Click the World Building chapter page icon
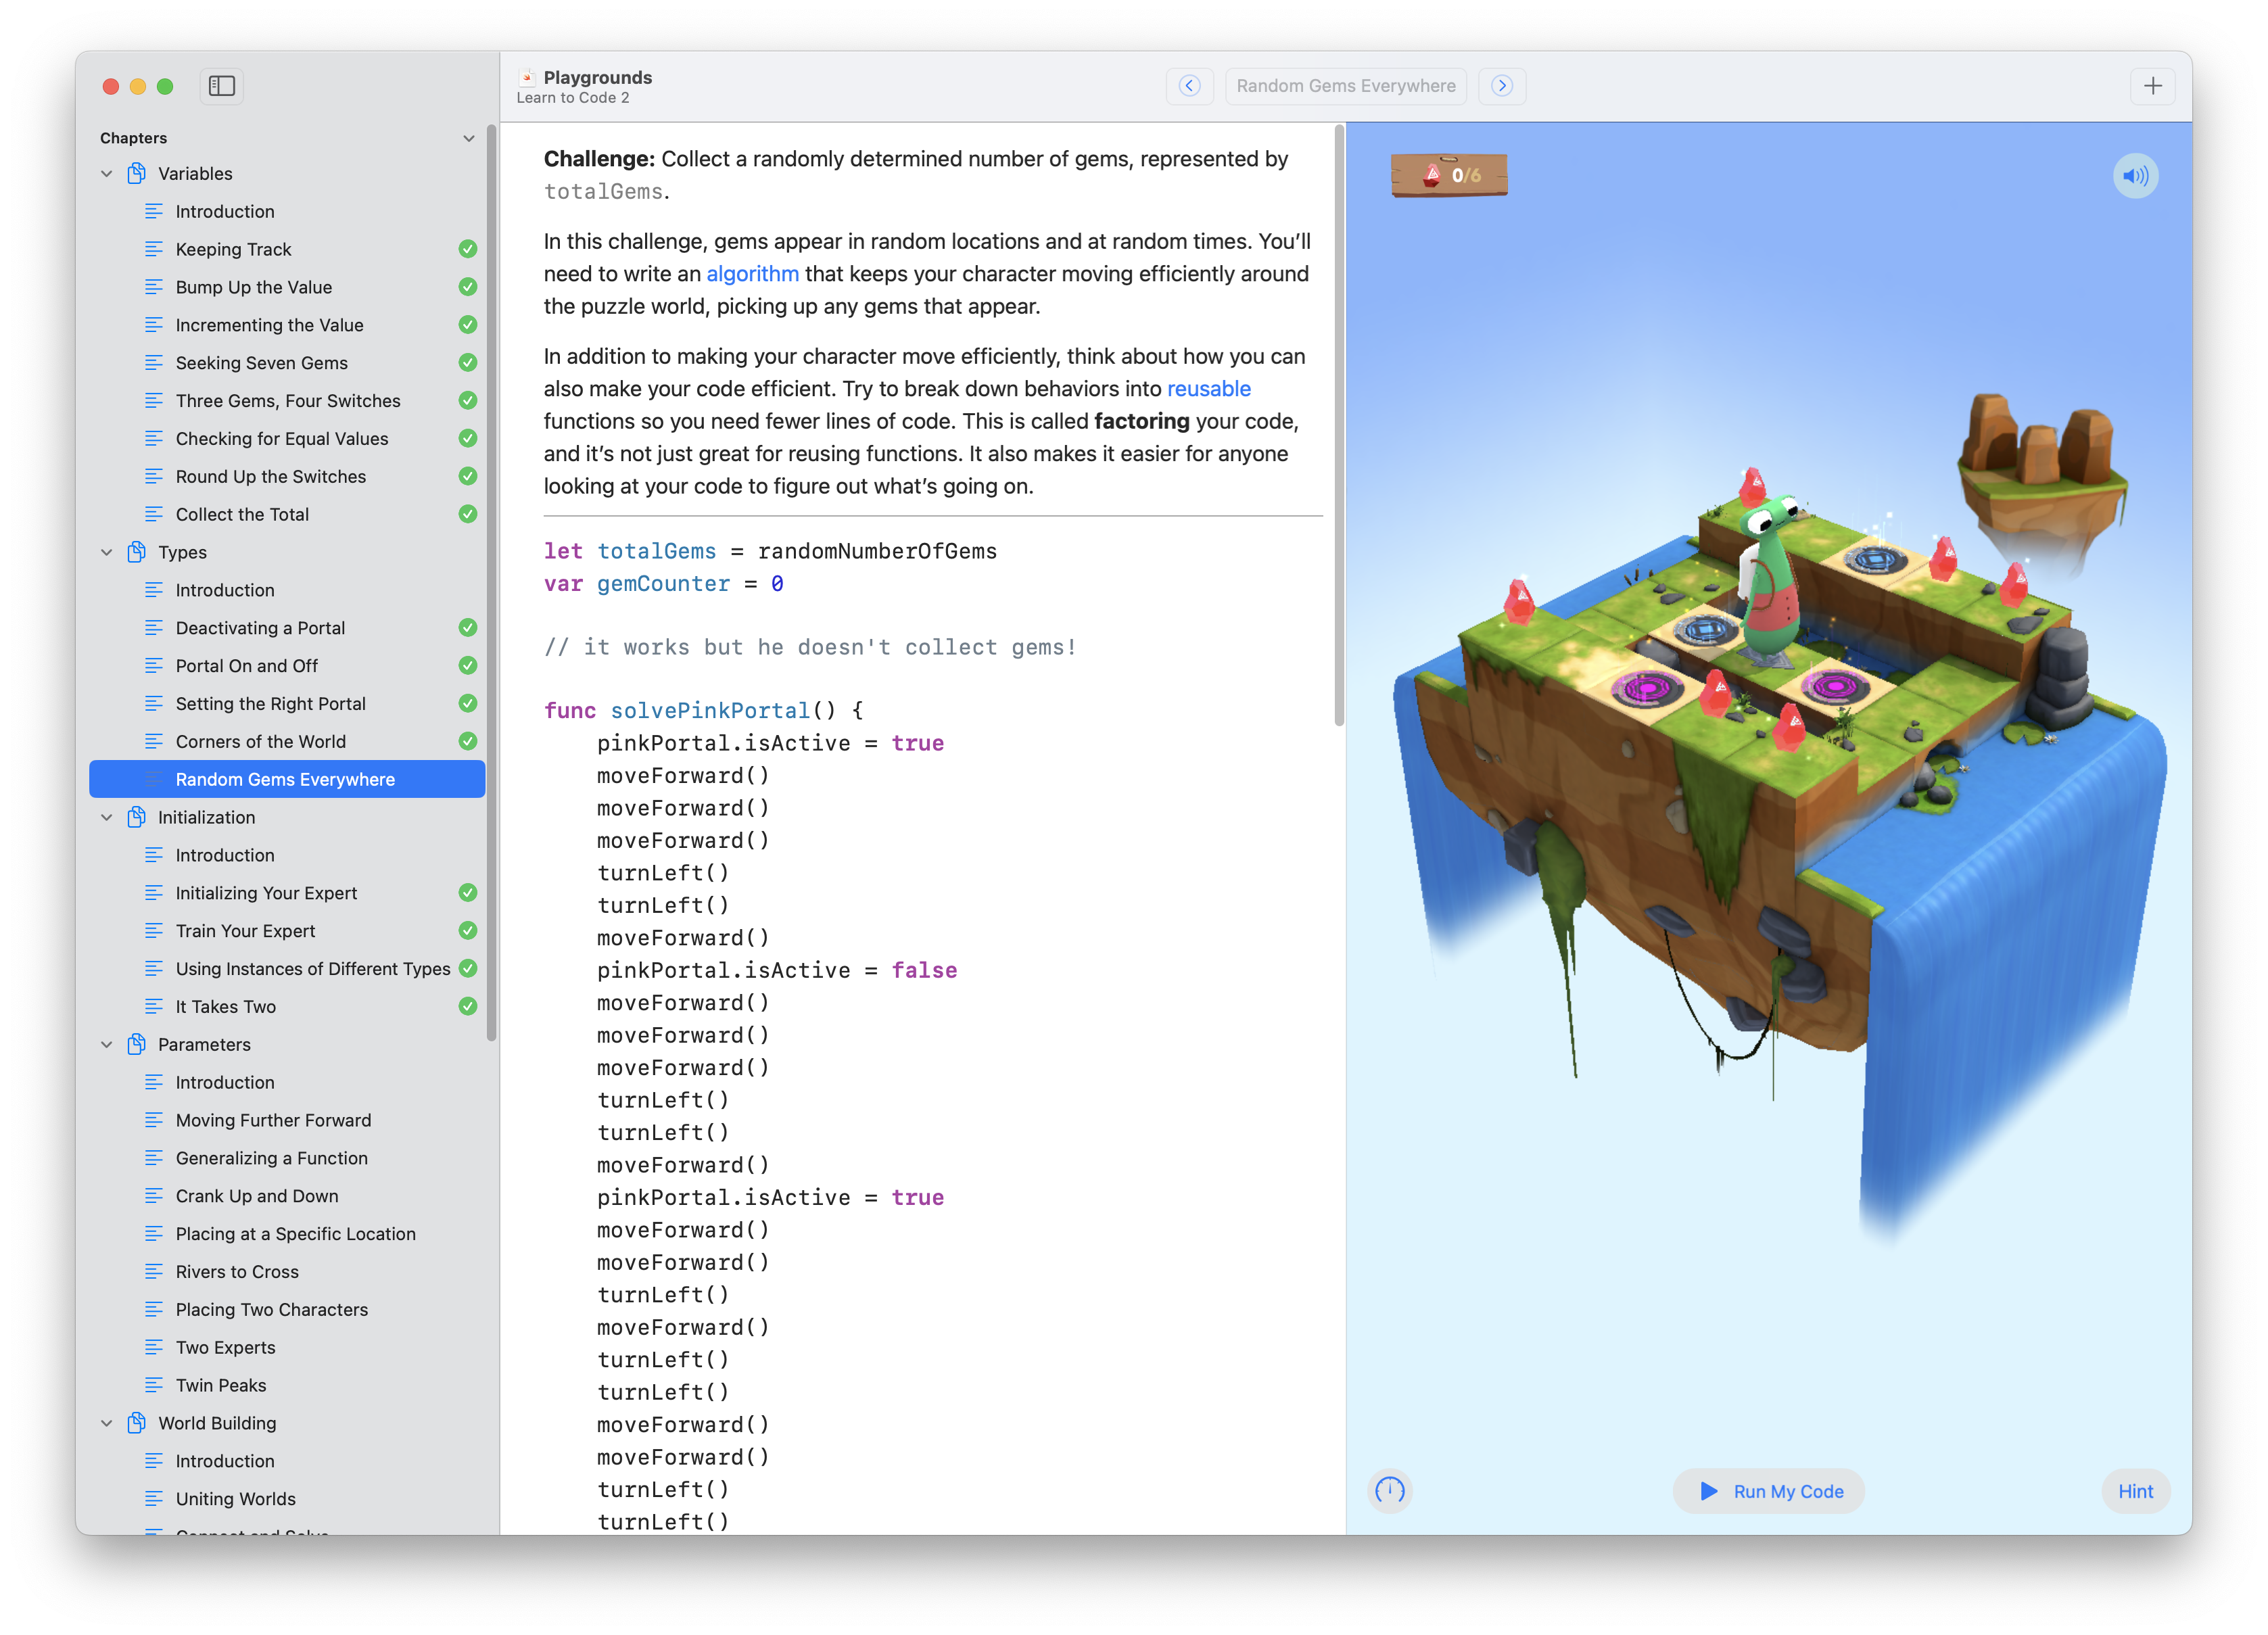The width and height of the screenshot is (2268, 1635). point(137,1423)
